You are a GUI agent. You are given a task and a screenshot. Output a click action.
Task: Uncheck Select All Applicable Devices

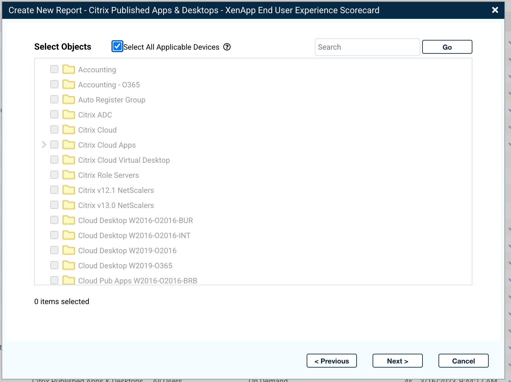tap(117, 46)
